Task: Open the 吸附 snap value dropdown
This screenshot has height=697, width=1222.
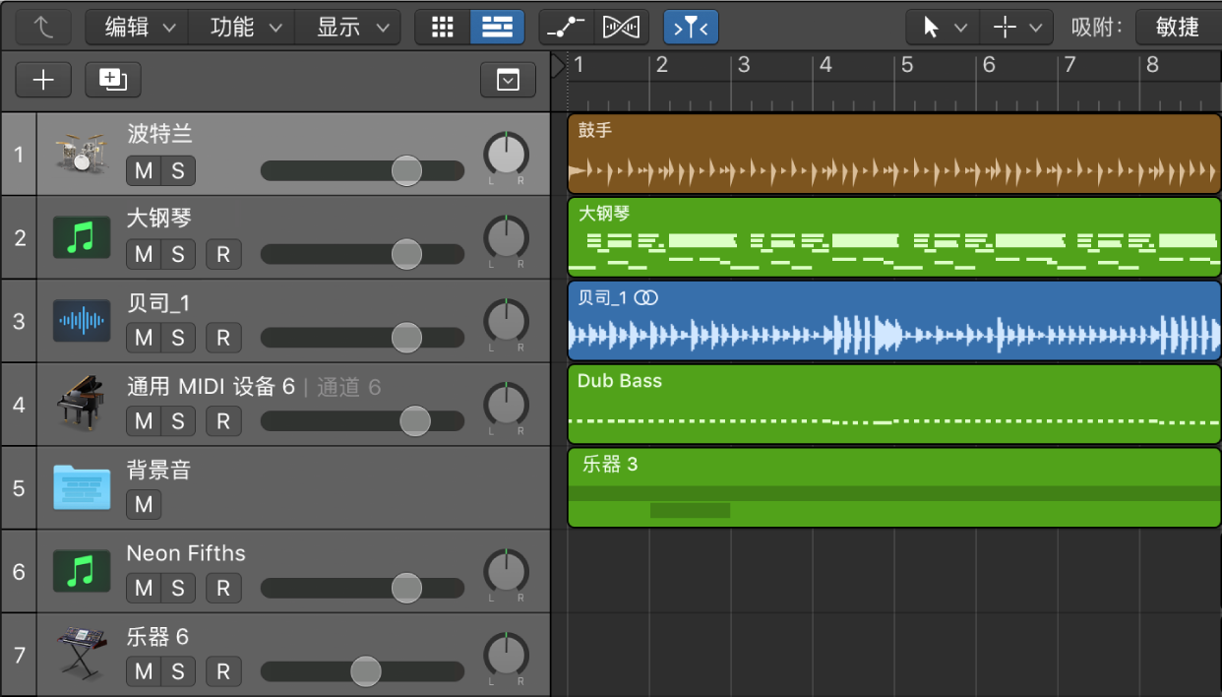Action: pos(1178,28)
